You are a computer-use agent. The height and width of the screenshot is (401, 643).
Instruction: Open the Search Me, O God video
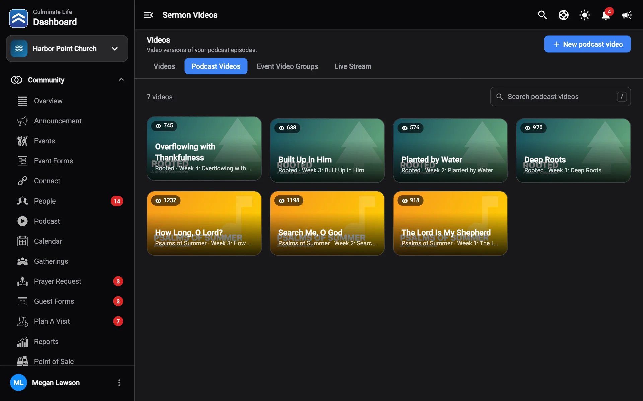[327, 223]
